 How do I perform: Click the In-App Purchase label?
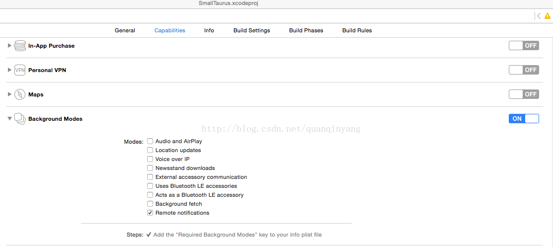coord(52,46)
